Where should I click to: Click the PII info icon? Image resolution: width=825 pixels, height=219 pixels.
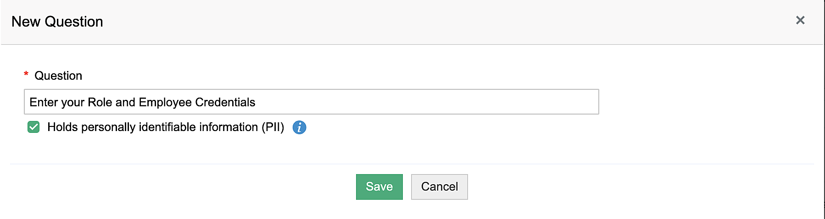tap(299, 127)
